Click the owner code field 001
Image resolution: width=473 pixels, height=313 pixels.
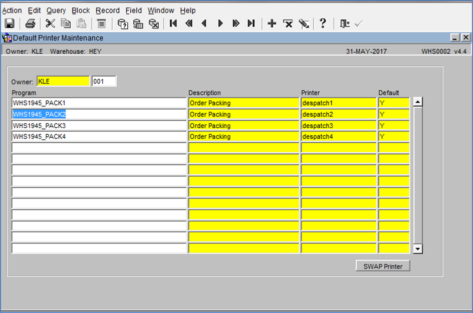coord(104,82)
